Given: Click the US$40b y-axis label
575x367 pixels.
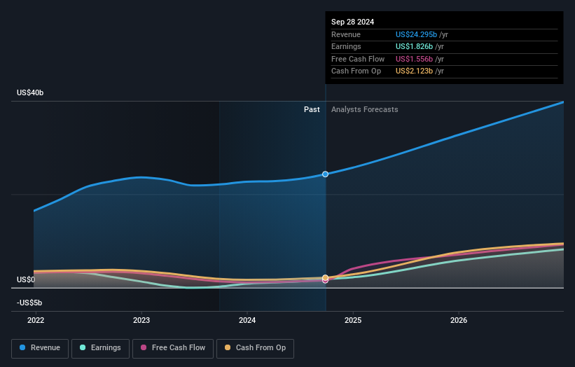Looking at the screenshot, I should [x=30, y=92].
